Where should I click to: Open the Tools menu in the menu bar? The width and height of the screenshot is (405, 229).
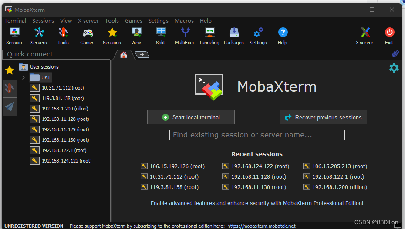coord(112,20)
